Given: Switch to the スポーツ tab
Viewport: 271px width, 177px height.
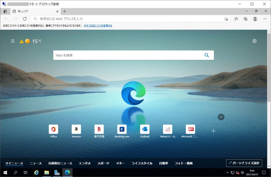Looking at the screenshot, I should [x=103, y=163].
